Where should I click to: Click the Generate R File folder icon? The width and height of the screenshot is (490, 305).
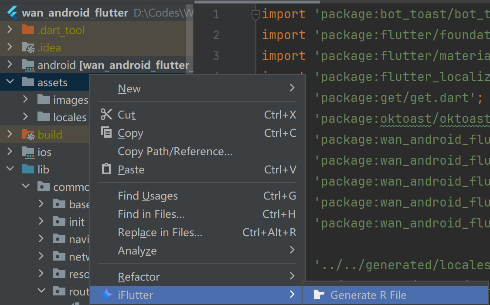point(320,295)
